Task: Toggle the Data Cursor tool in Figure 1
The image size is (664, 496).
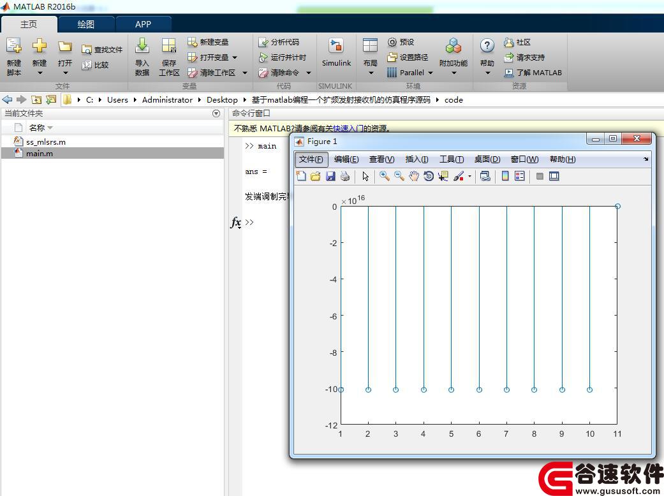Action: click(x=443, y=176)
